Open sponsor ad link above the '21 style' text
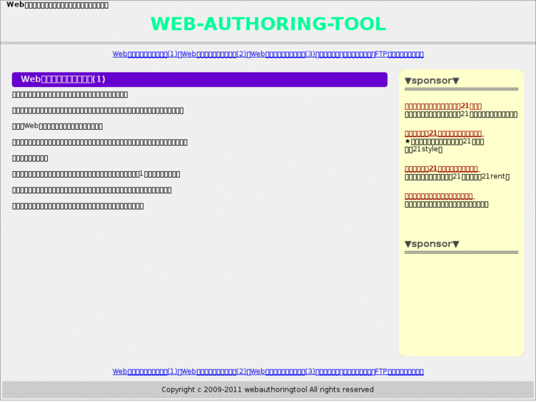This screenshot has height=402, width=536. tap(444, 134)
